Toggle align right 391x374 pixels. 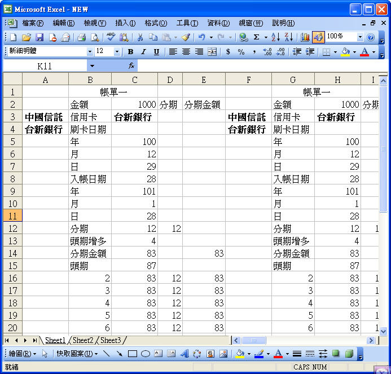coord(199,52)
